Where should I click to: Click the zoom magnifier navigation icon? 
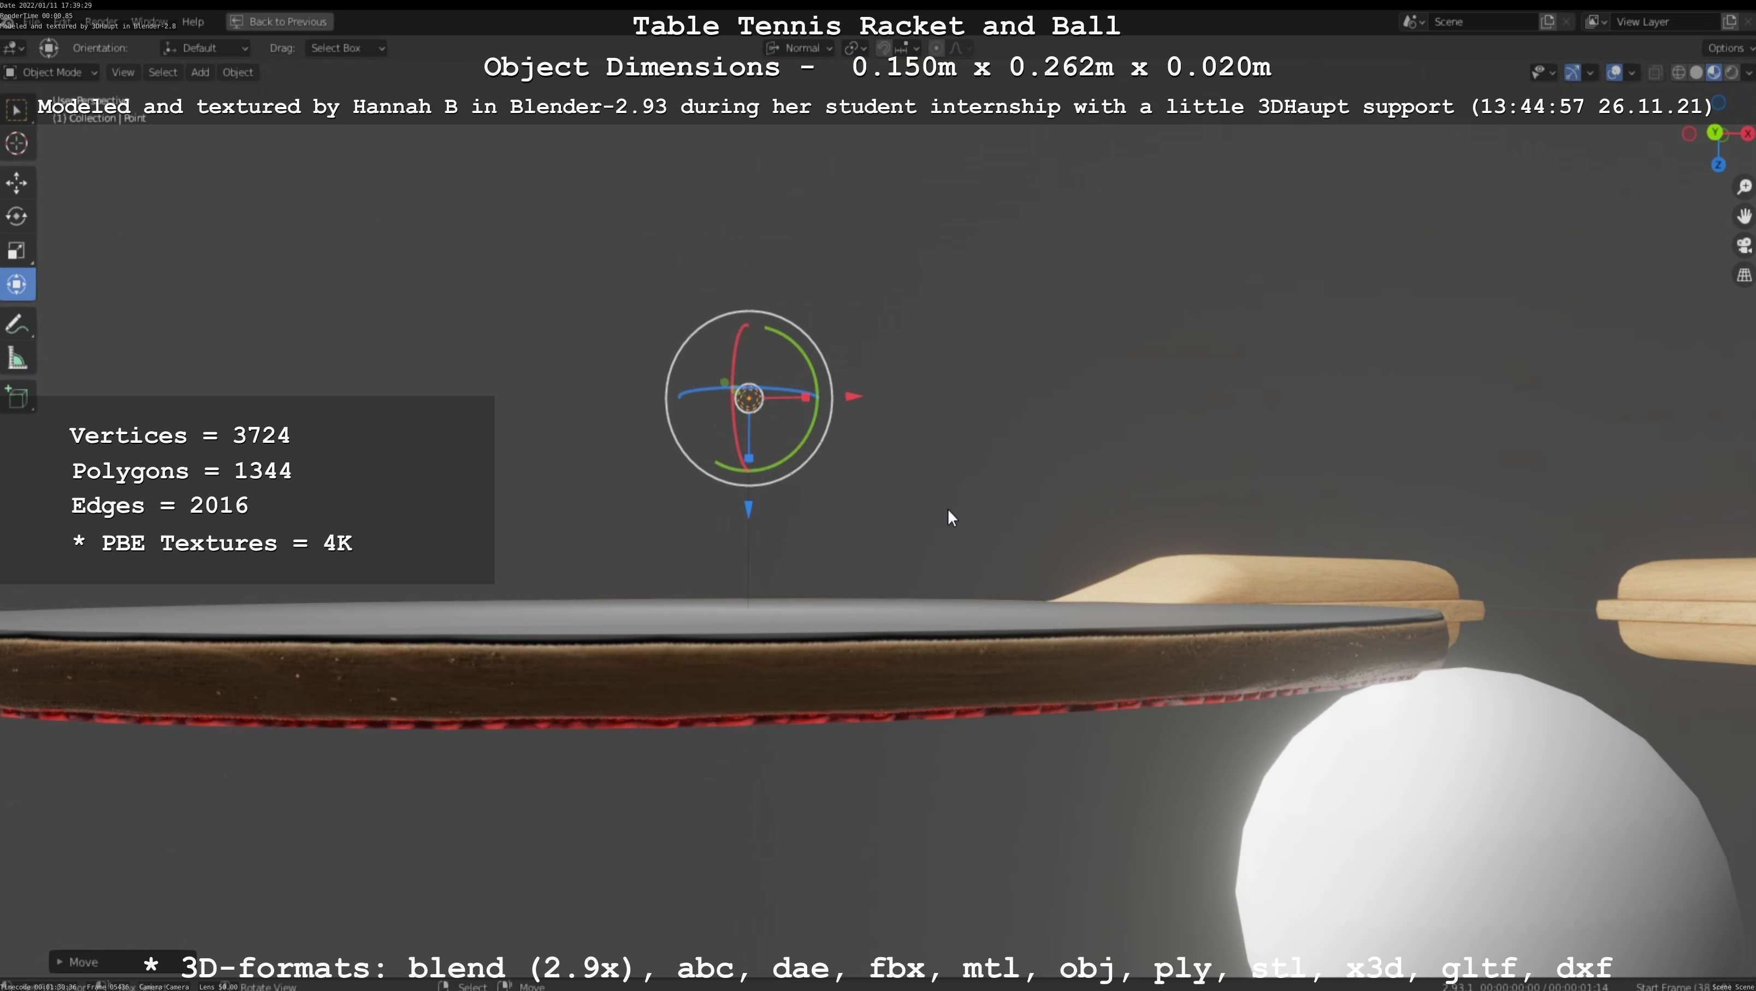tap(1744, 187)
